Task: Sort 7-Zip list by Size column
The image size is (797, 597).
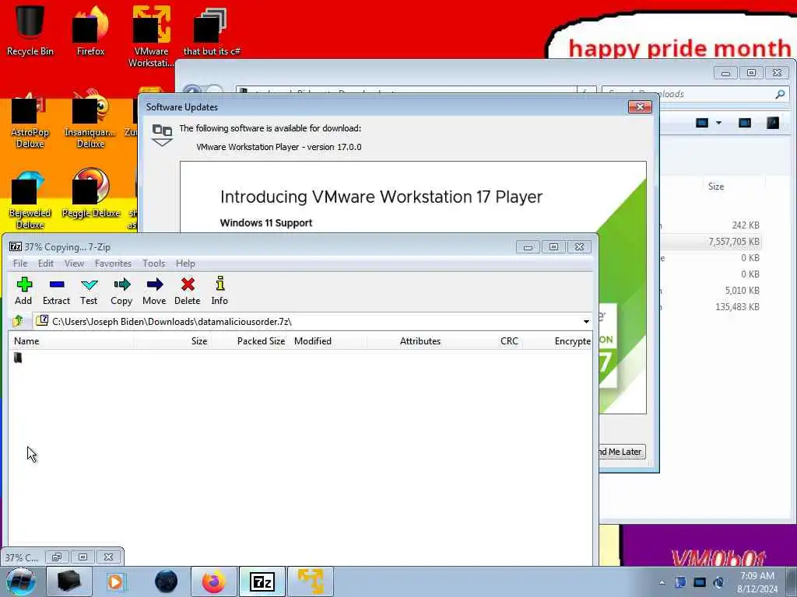Action: pyautogui.click(x=173, y=341)
